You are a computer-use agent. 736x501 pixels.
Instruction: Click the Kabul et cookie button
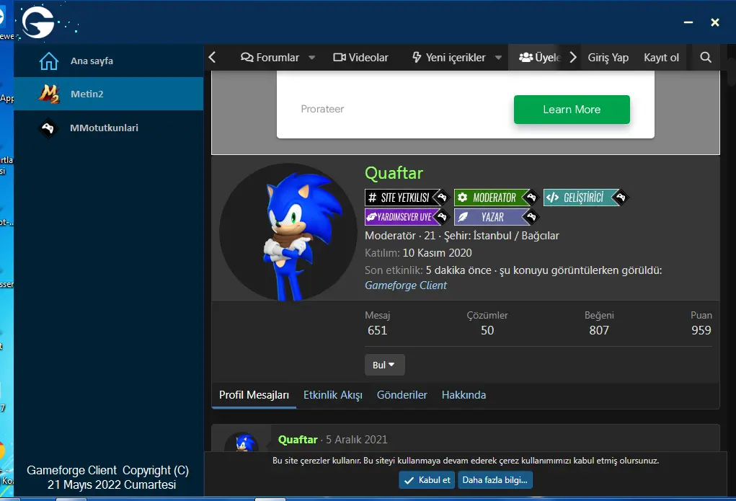coord(427,480)
